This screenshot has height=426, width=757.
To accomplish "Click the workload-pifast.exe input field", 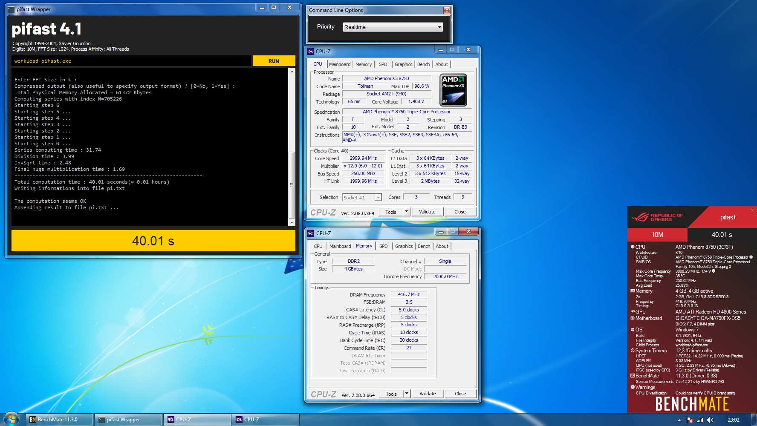I will pos(131,61).
